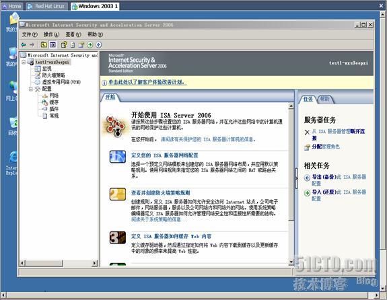Viewport: 387px width, 300px height.
Task: Click the help question-mark toolbar icon
Action: [x=64, y=44]
